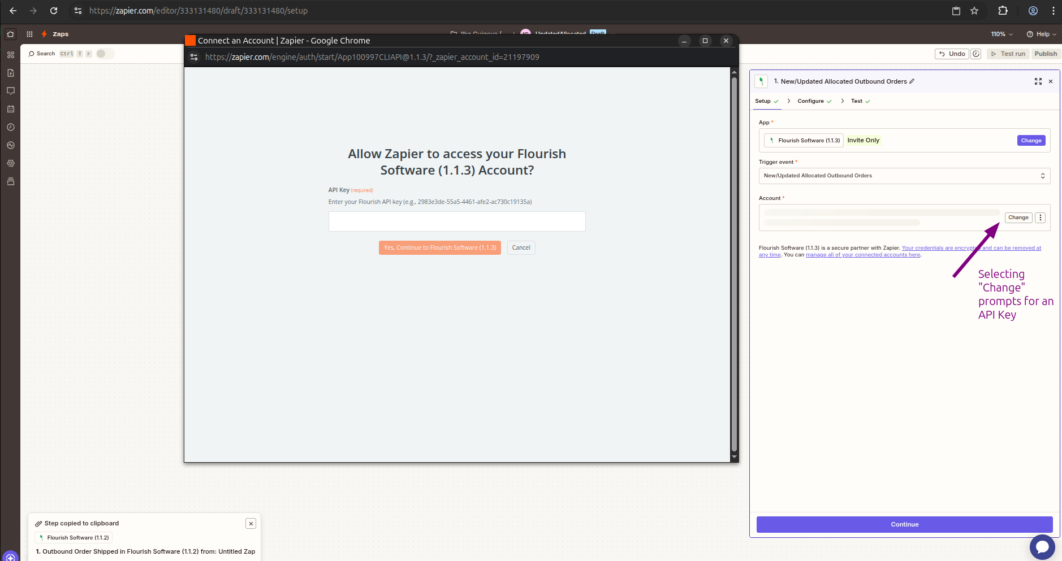Click the popup scrollbar down arrow
The image size is (1062, 561).
tap(734, 457)
